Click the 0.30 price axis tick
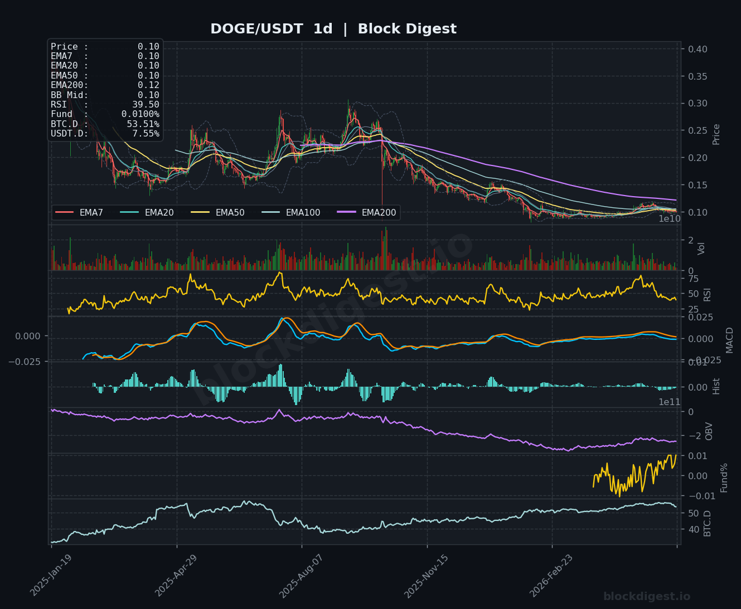 click(698, 104)
